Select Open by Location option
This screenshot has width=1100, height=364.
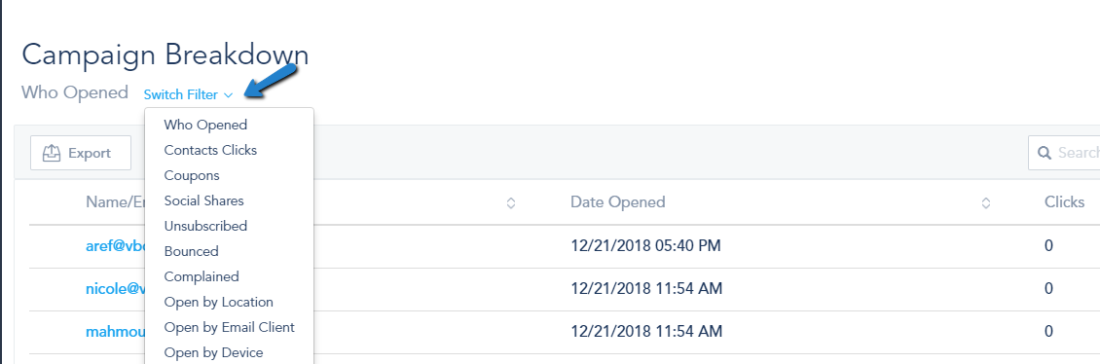click(219, 302)
